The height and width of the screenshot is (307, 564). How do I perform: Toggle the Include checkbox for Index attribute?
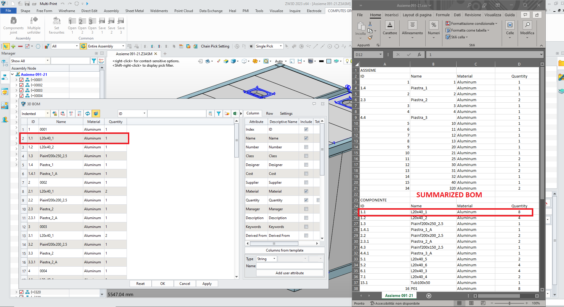click(x=306, y=129)
